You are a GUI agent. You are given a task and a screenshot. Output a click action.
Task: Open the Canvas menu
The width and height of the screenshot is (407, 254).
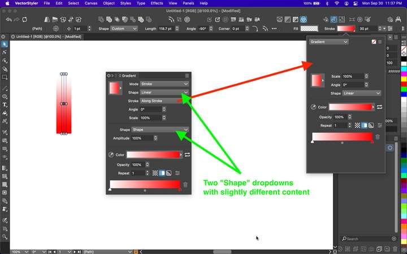click(x=91, y=3)
